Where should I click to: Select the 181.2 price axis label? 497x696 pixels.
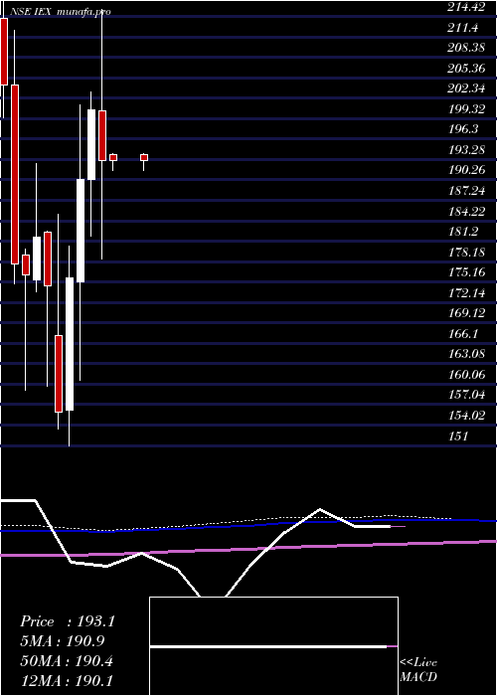[x=463, y=232]
